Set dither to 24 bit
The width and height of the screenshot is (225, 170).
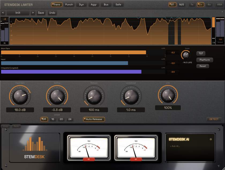click(x=70, y=119)
